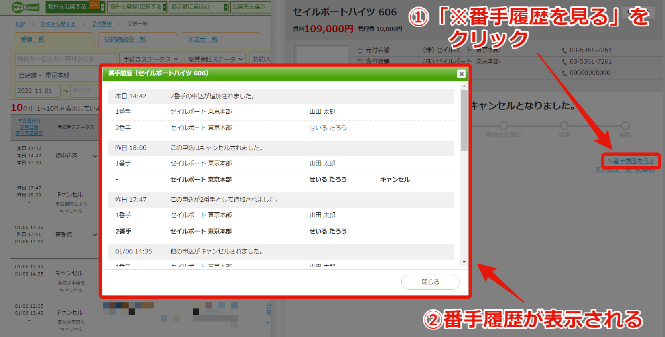Viewport: 665px width, 337px height.
Task: Expand the 手続きステータス dropdown
Action: (150, 59)
